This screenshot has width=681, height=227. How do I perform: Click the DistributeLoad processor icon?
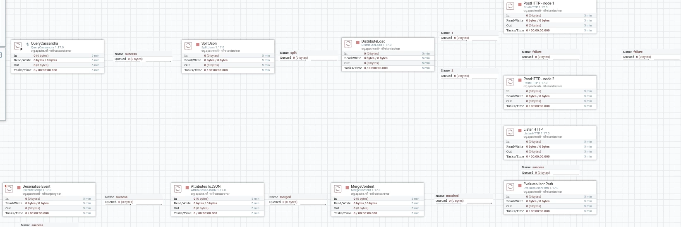[348, 43]
